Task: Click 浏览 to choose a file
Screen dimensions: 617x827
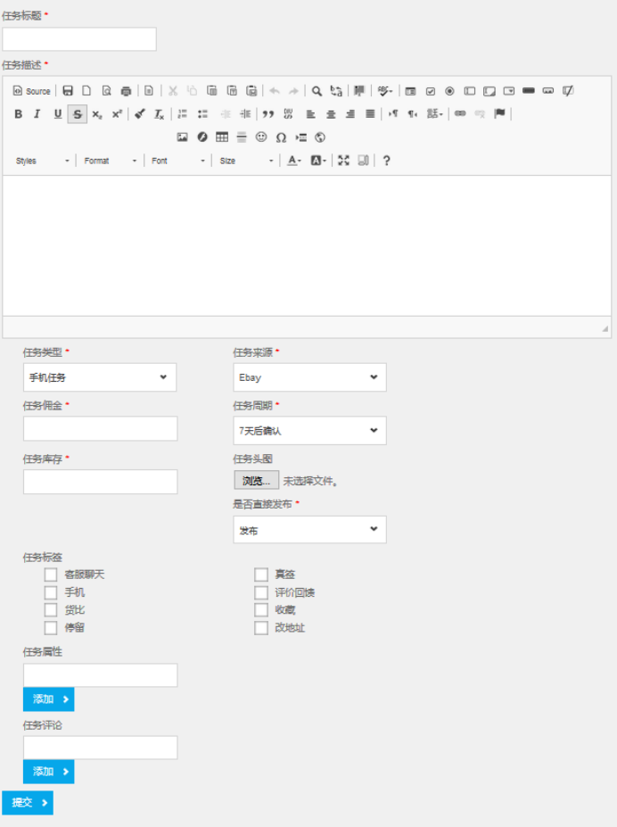Action: click(256, 481)
